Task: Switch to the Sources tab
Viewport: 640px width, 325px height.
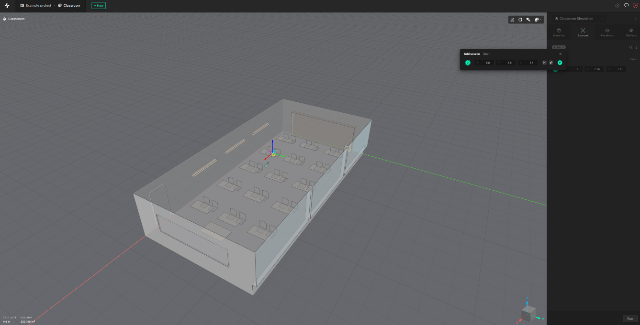Action: [583, 32]
